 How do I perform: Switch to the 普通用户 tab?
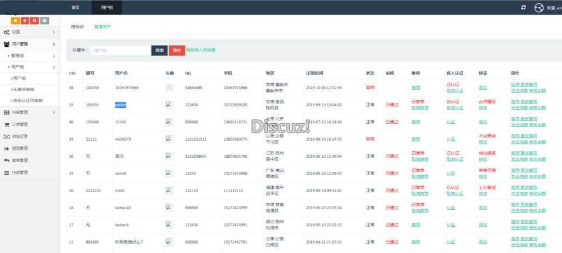[102, 26]
